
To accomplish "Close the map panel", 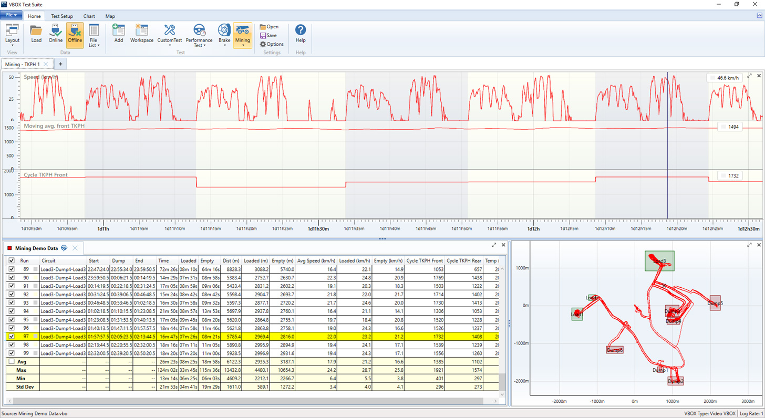I will tap(759, 245).
